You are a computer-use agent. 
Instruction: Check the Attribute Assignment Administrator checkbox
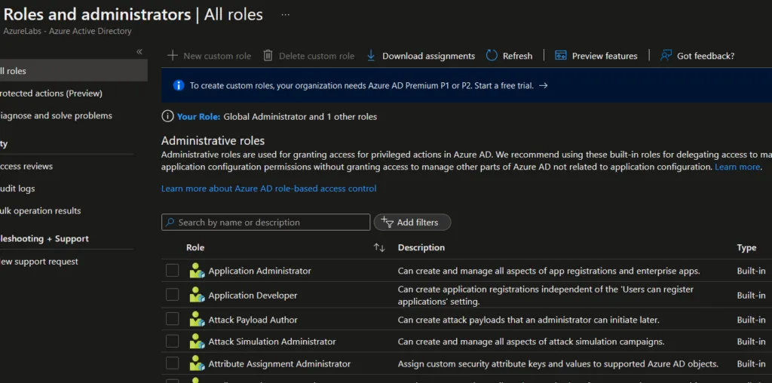point(173,363)
